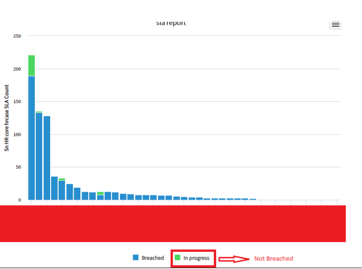This screenshot has width=362, height=269.
Task: Select the green segment atop the tallest bar
Action: tap(31, 66)
